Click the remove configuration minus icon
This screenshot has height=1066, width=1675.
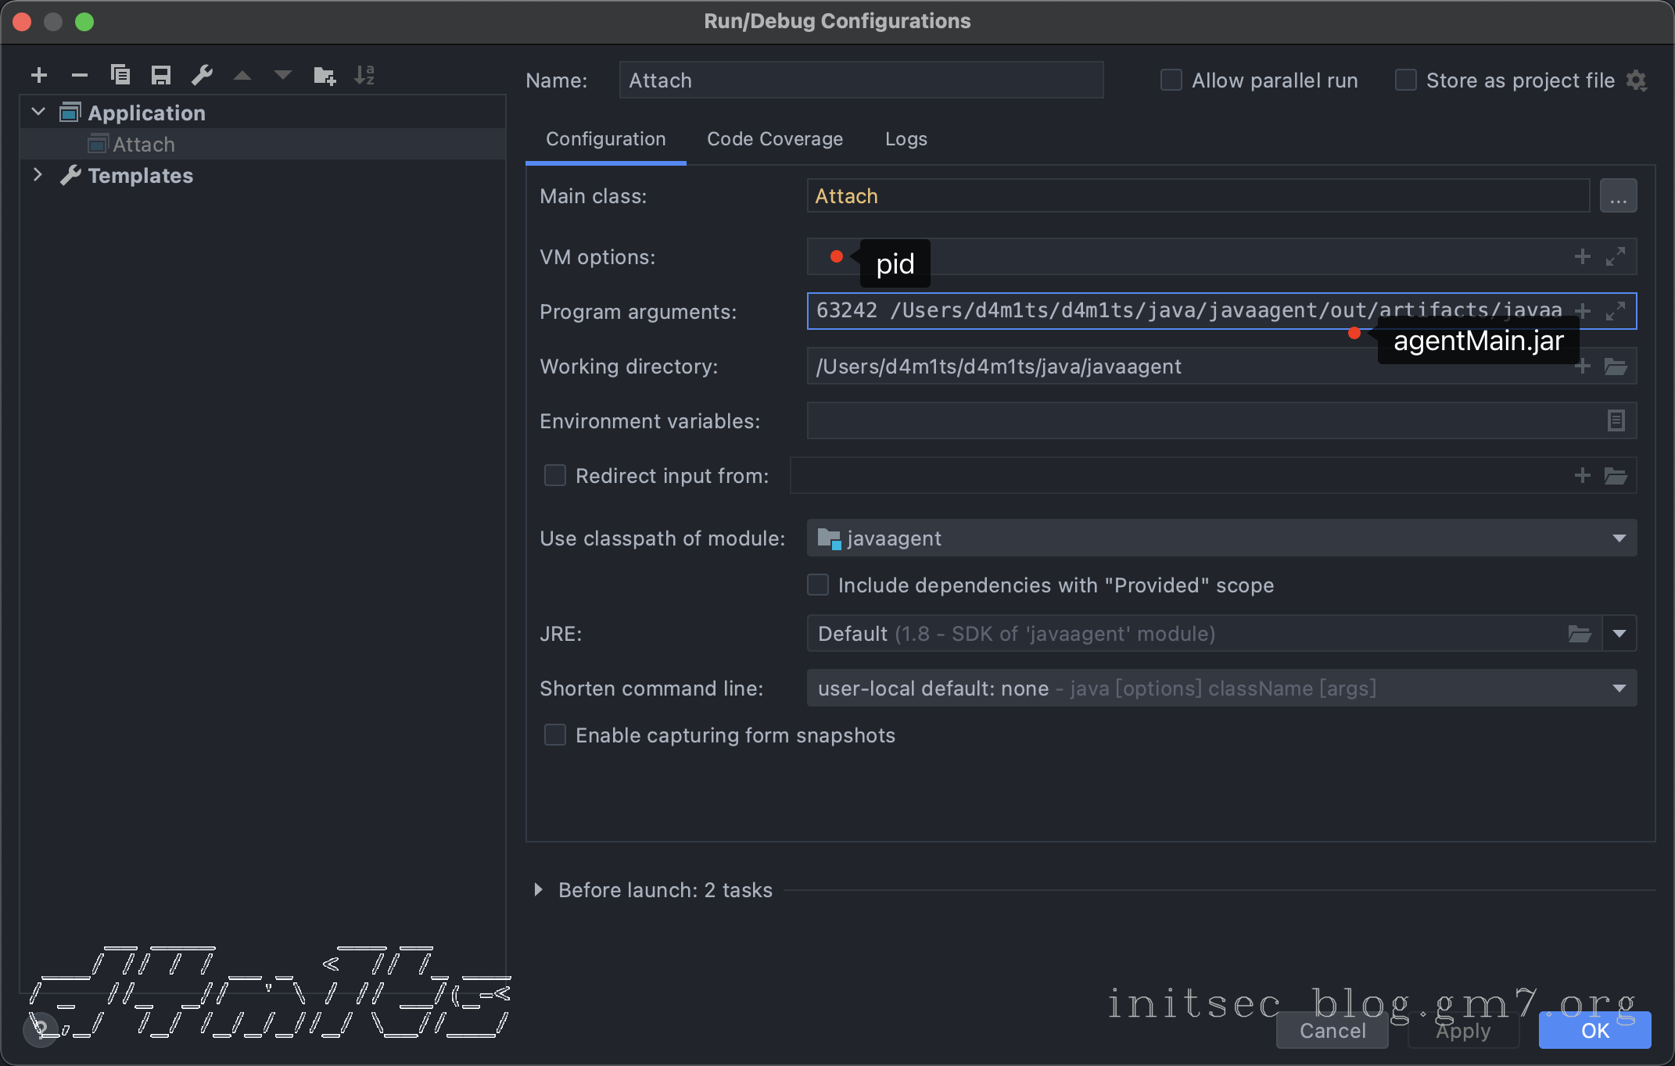click(x=79, y=75)
